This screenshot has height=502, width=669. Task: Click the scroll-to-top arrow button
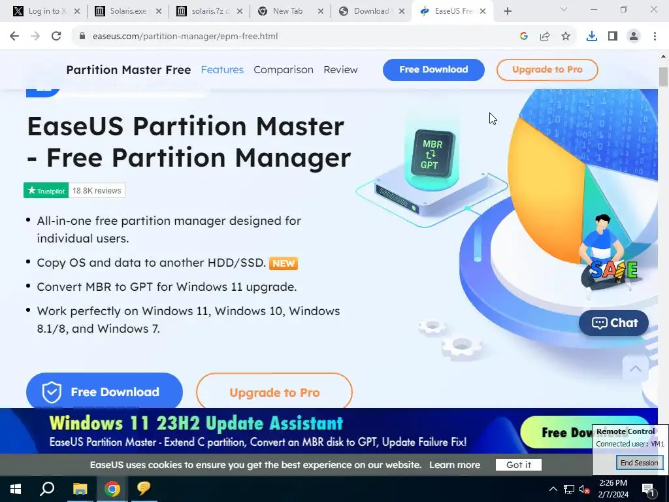point(635,369)
